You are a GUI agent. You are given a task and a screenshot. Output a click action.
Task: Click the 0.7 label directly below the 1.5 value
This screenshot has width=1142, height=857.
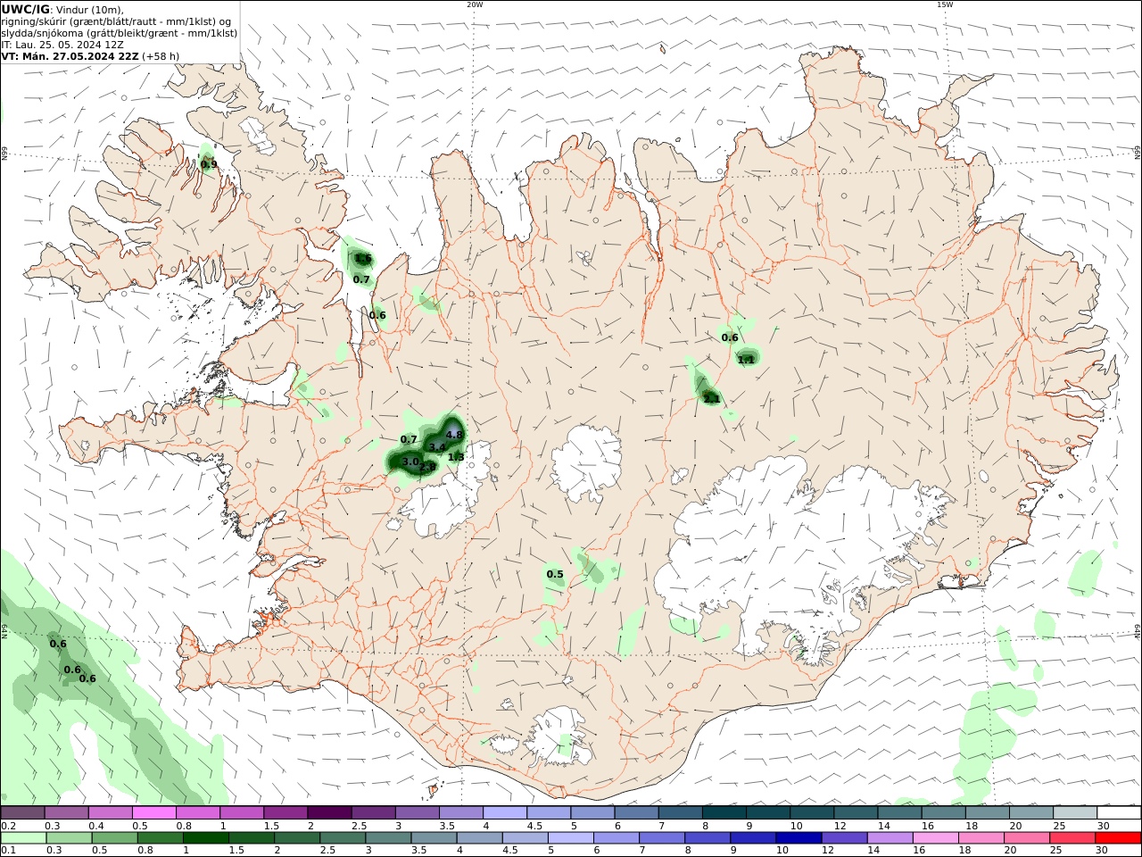(x=361, y=279)
